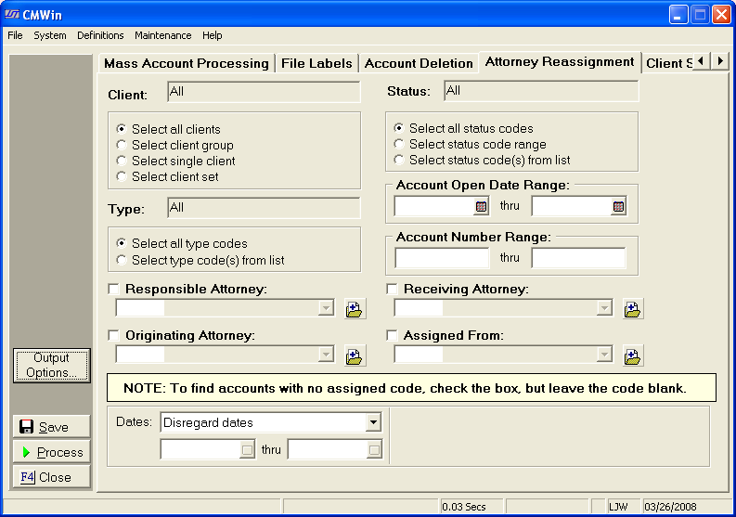Expand the Dates dropdown list
Screen dimensions: 736x517
pyautogui.click(x=373, y=422)
